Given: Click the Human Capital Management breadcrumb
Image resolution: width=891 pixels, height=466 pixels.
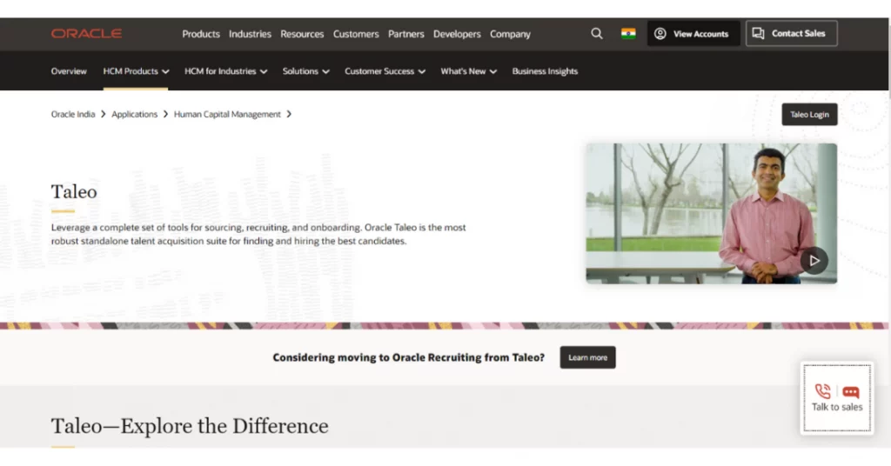Looking at the screenshot, I should pyautogui.click(x=227, y=114).
